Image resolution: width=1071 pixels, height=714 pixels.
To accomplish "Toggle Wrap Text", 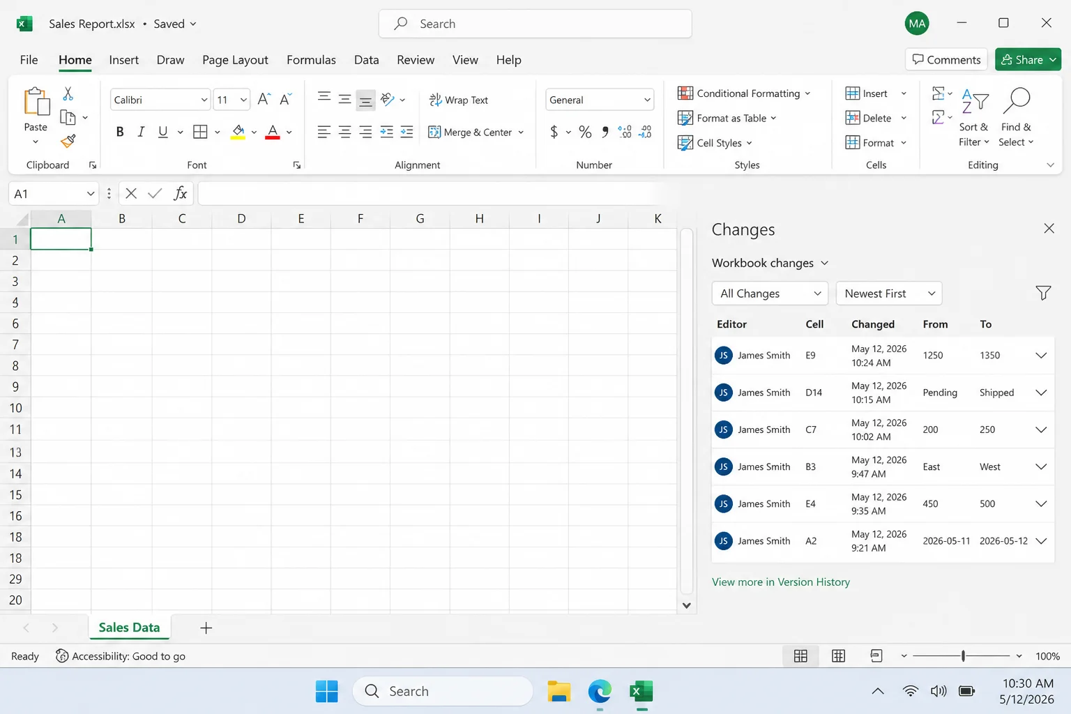I will [x=459, y=100].
